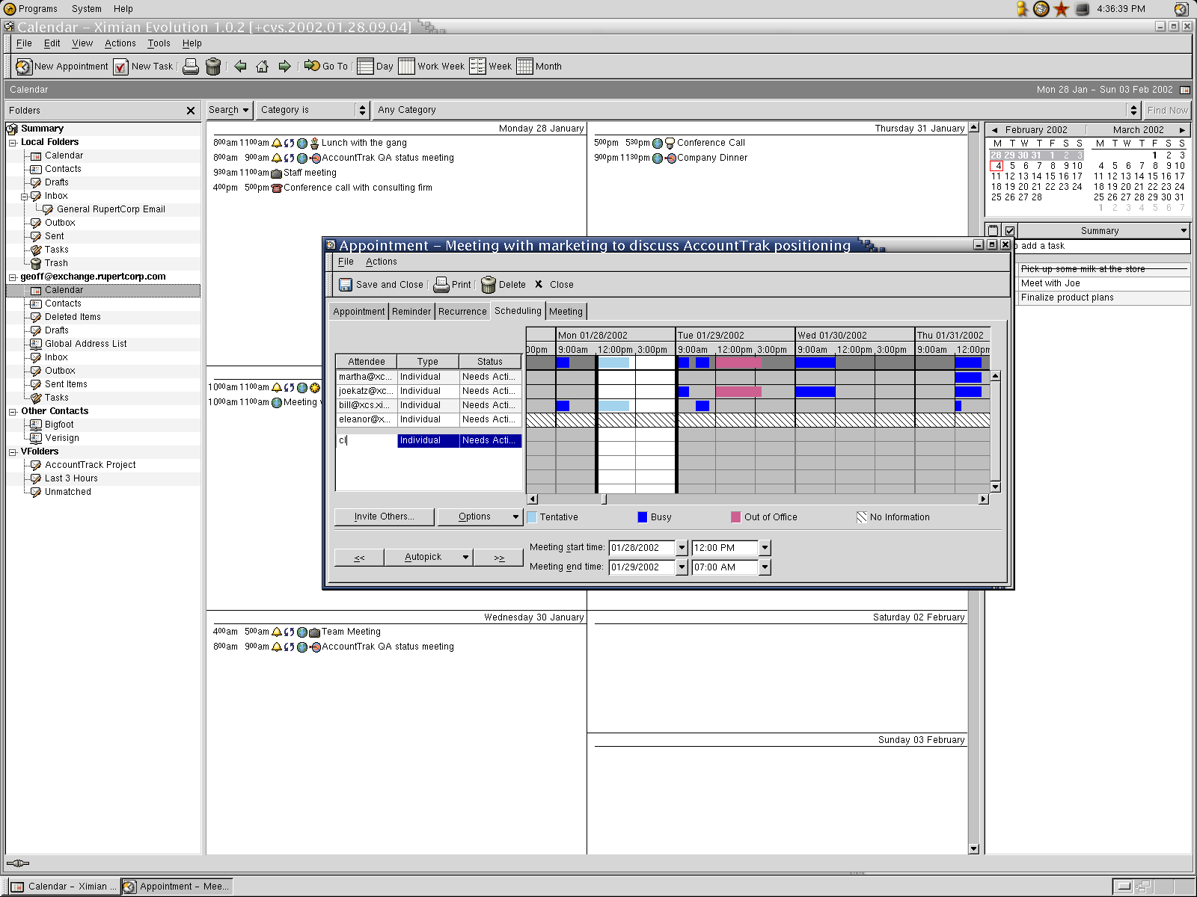This screenshot has width=1197, height=897.
Task: Collapse the Other Contacts tree
Action: (x=13, y=412)
